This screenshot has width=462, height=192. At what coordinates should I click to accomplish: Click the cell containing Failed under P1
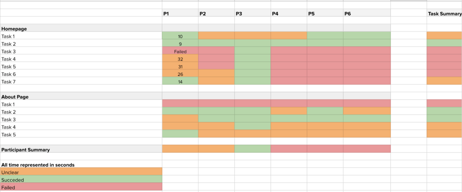pos(180,51)
